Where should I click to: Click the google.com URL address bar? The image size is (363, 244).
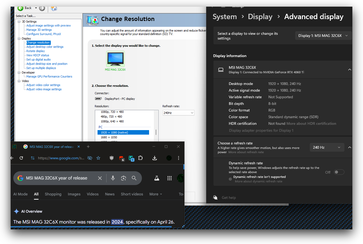coord(61,158)
